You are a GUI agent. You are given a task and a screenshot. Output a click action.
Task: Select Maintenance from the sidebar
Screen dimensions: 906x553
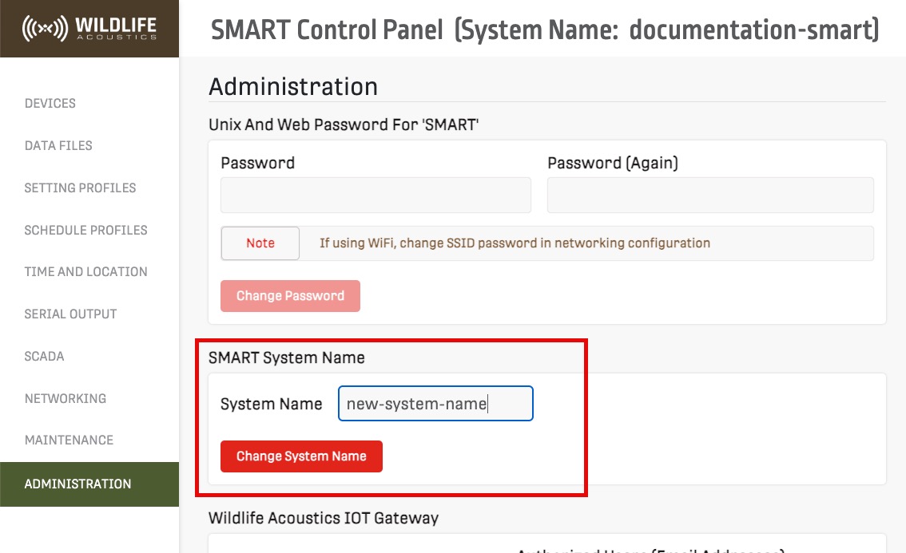[x=69, y=440]
